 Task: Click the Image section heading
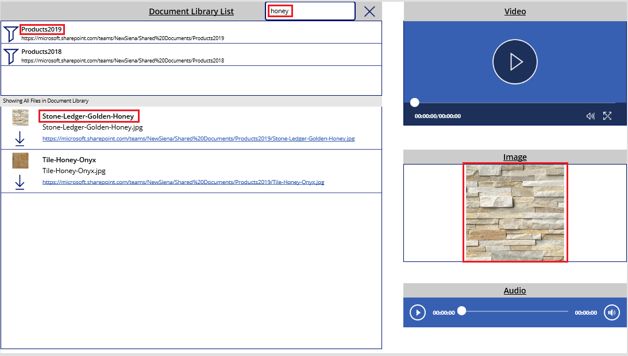coord(515,157)
